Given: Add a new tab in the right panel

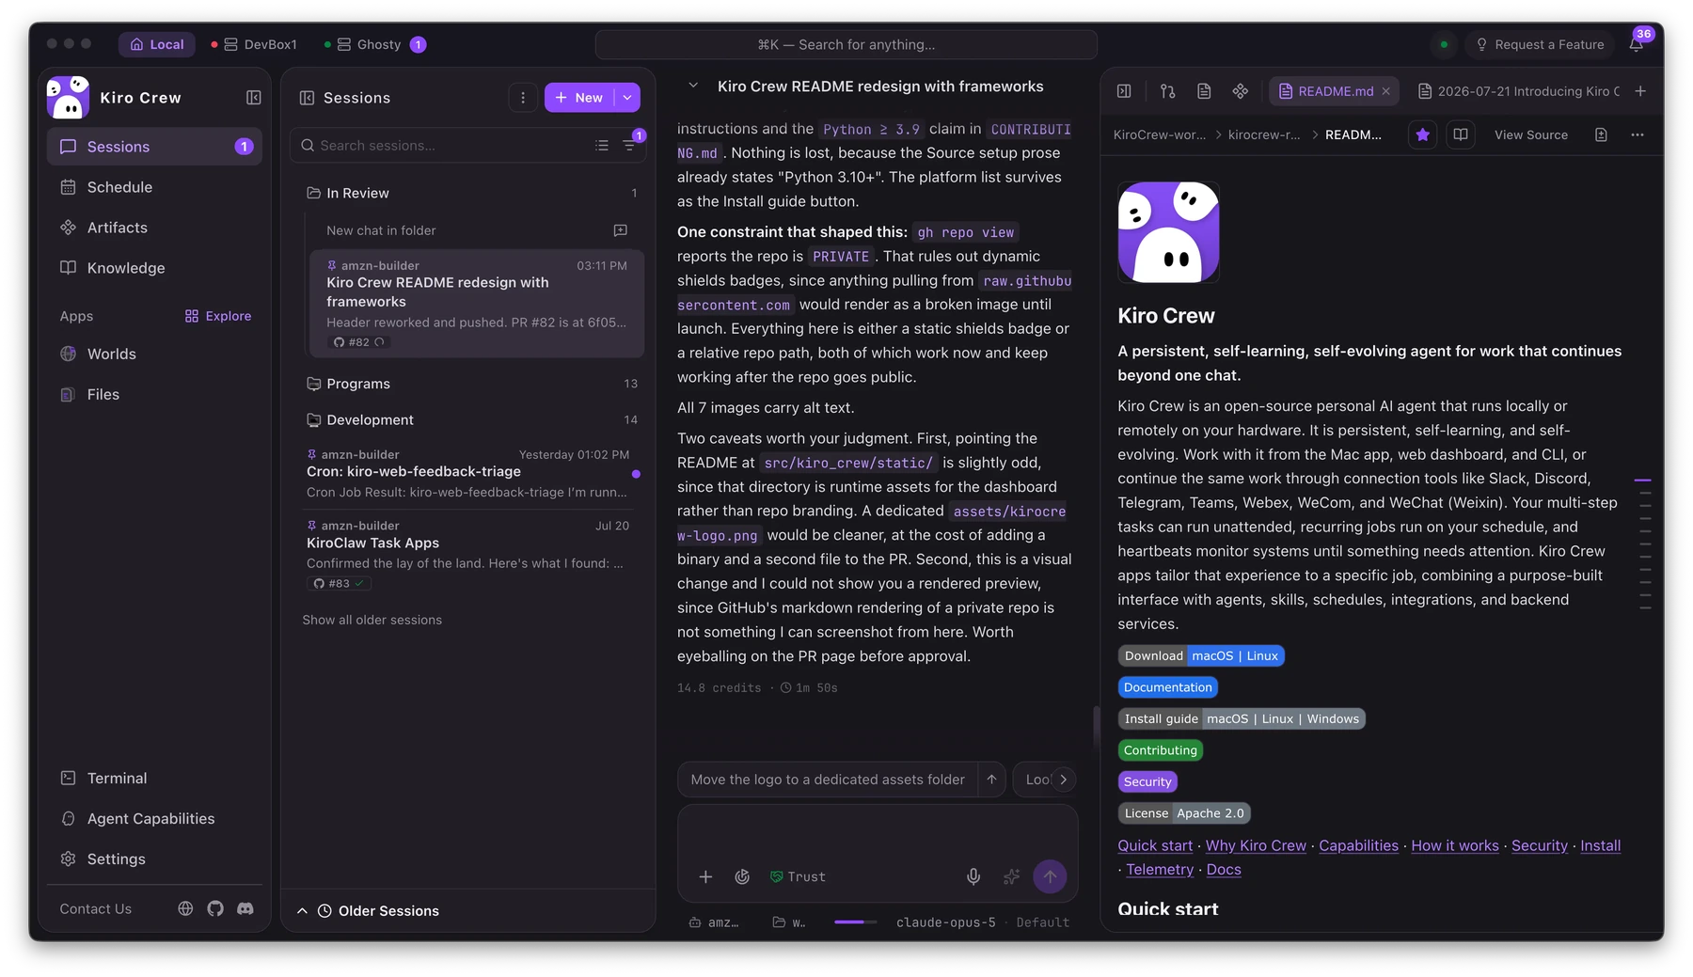Looking at the screenshot, I should pos(1640,91).
